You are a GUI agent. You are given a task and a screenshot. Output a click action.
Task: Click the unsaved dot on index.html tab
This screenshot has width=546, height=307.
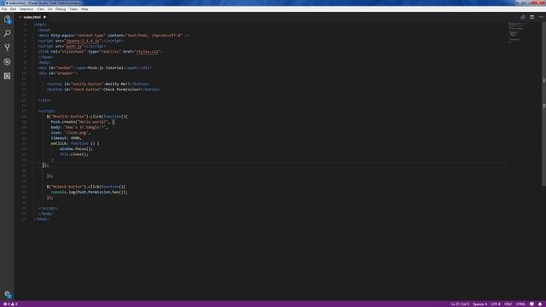44,17
